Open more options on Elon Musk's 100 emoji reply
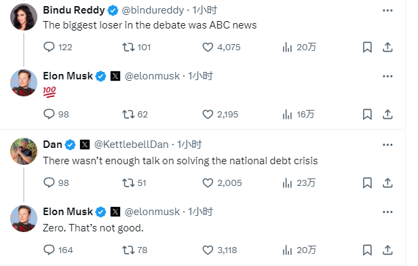The image size is (418, 266). click(x=387, y=76)
